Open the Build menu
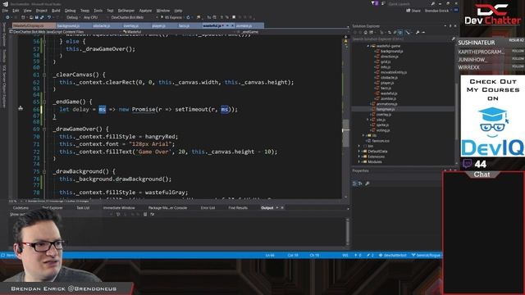 [56, 11]
